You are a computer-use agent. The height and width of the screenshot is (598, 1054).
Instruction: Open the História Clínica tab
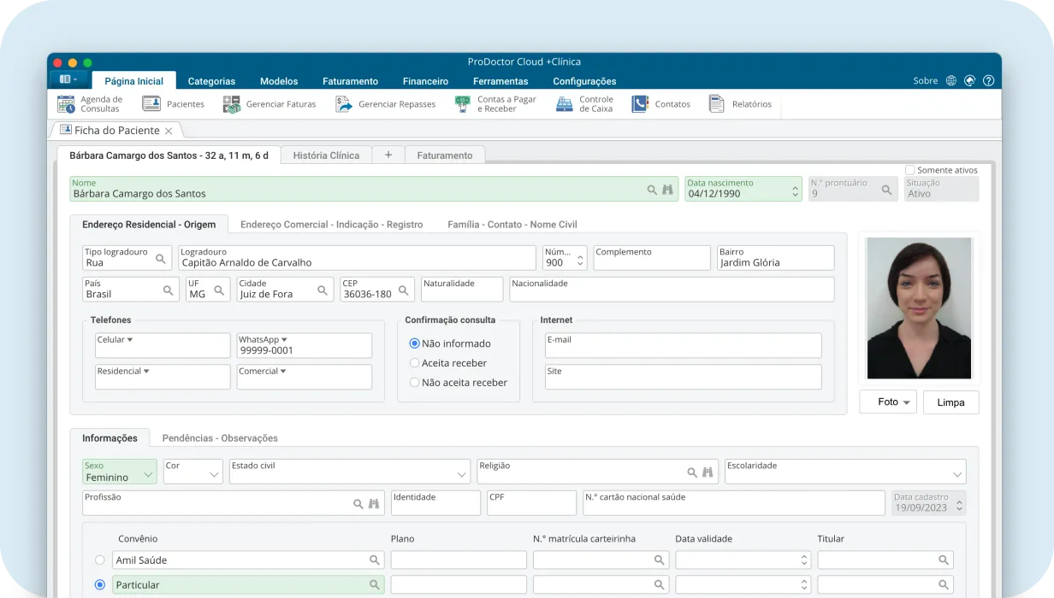coord(326,155)
